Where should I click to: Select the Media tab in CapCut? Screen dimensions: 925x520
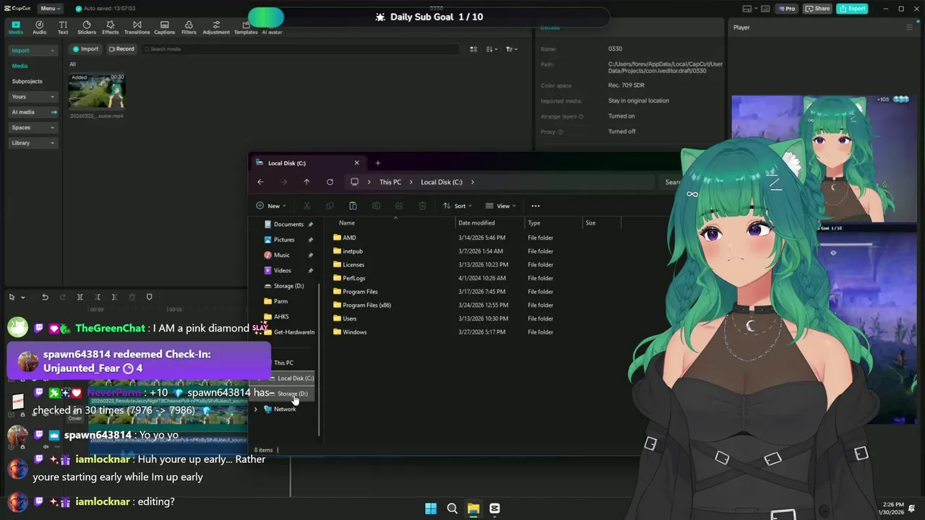pos(15,27)
